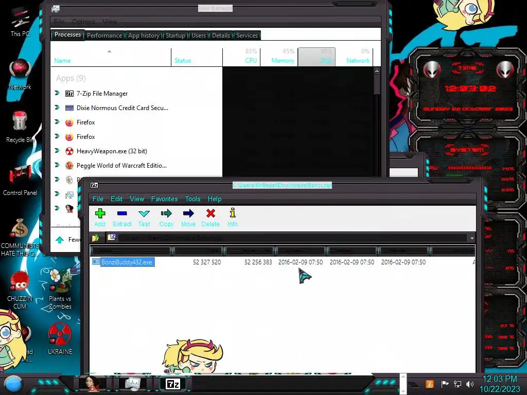Screen dimensions: 527x395
Task: Click the Task Manager process list scrollbar
Action: point(377,84)
